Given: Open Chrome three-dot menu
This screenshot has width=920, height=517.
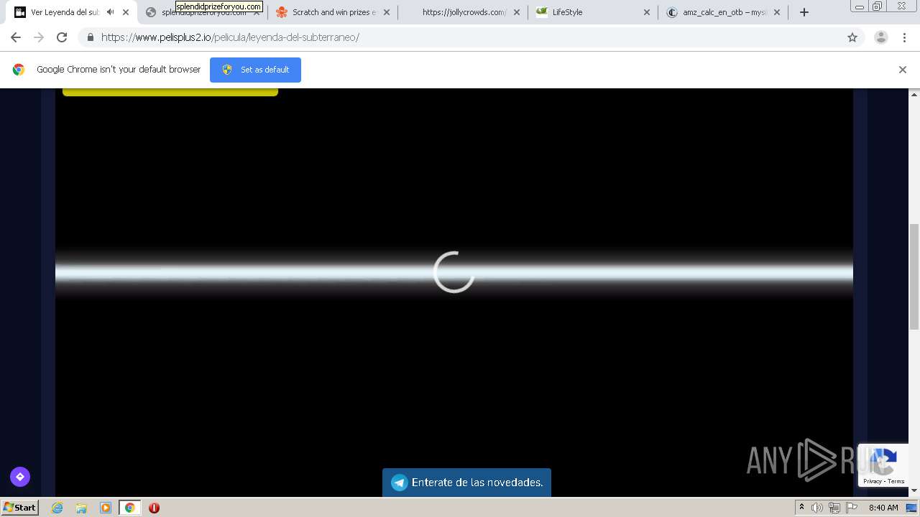Looking at the screenshot, I should tap(904, 37).
